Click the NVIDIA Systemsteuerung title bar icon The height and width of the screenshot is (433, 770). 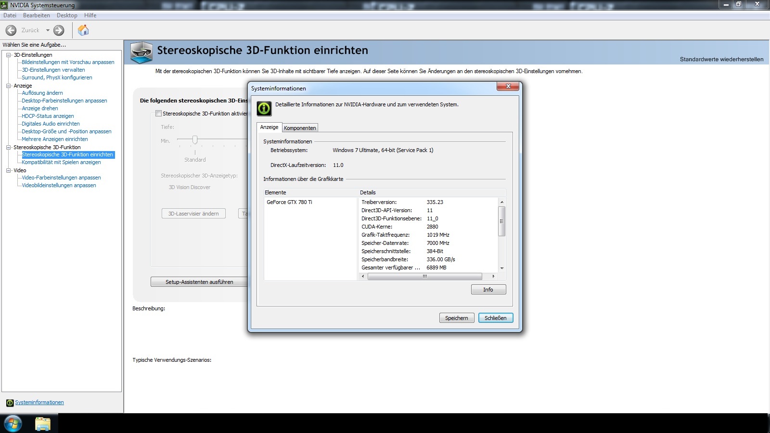pyautogui.click(x=4, y=5)
